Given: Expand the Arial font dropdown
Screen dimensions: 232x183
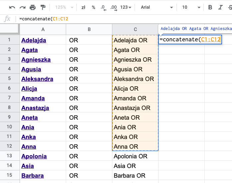Looking at the screenshot, I should [157, 7].
